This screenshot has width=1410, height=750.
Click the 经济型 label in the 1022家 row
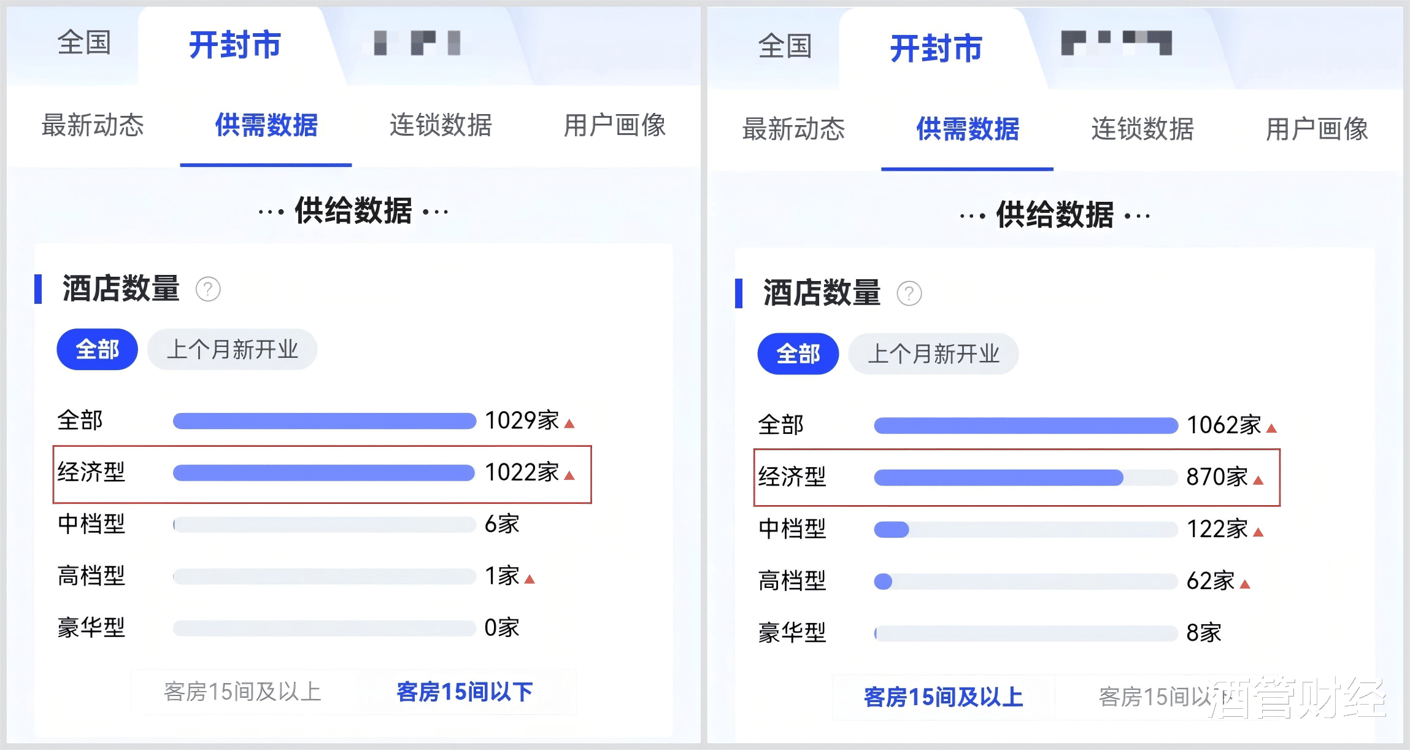(91, 473)
